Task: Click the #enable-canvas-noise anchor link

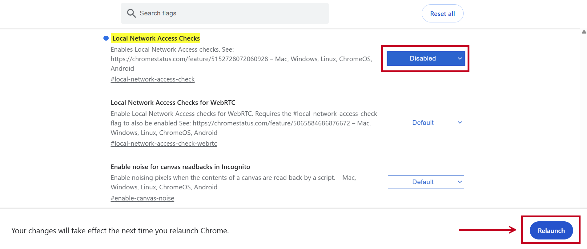Action: [x=142, y=198]
